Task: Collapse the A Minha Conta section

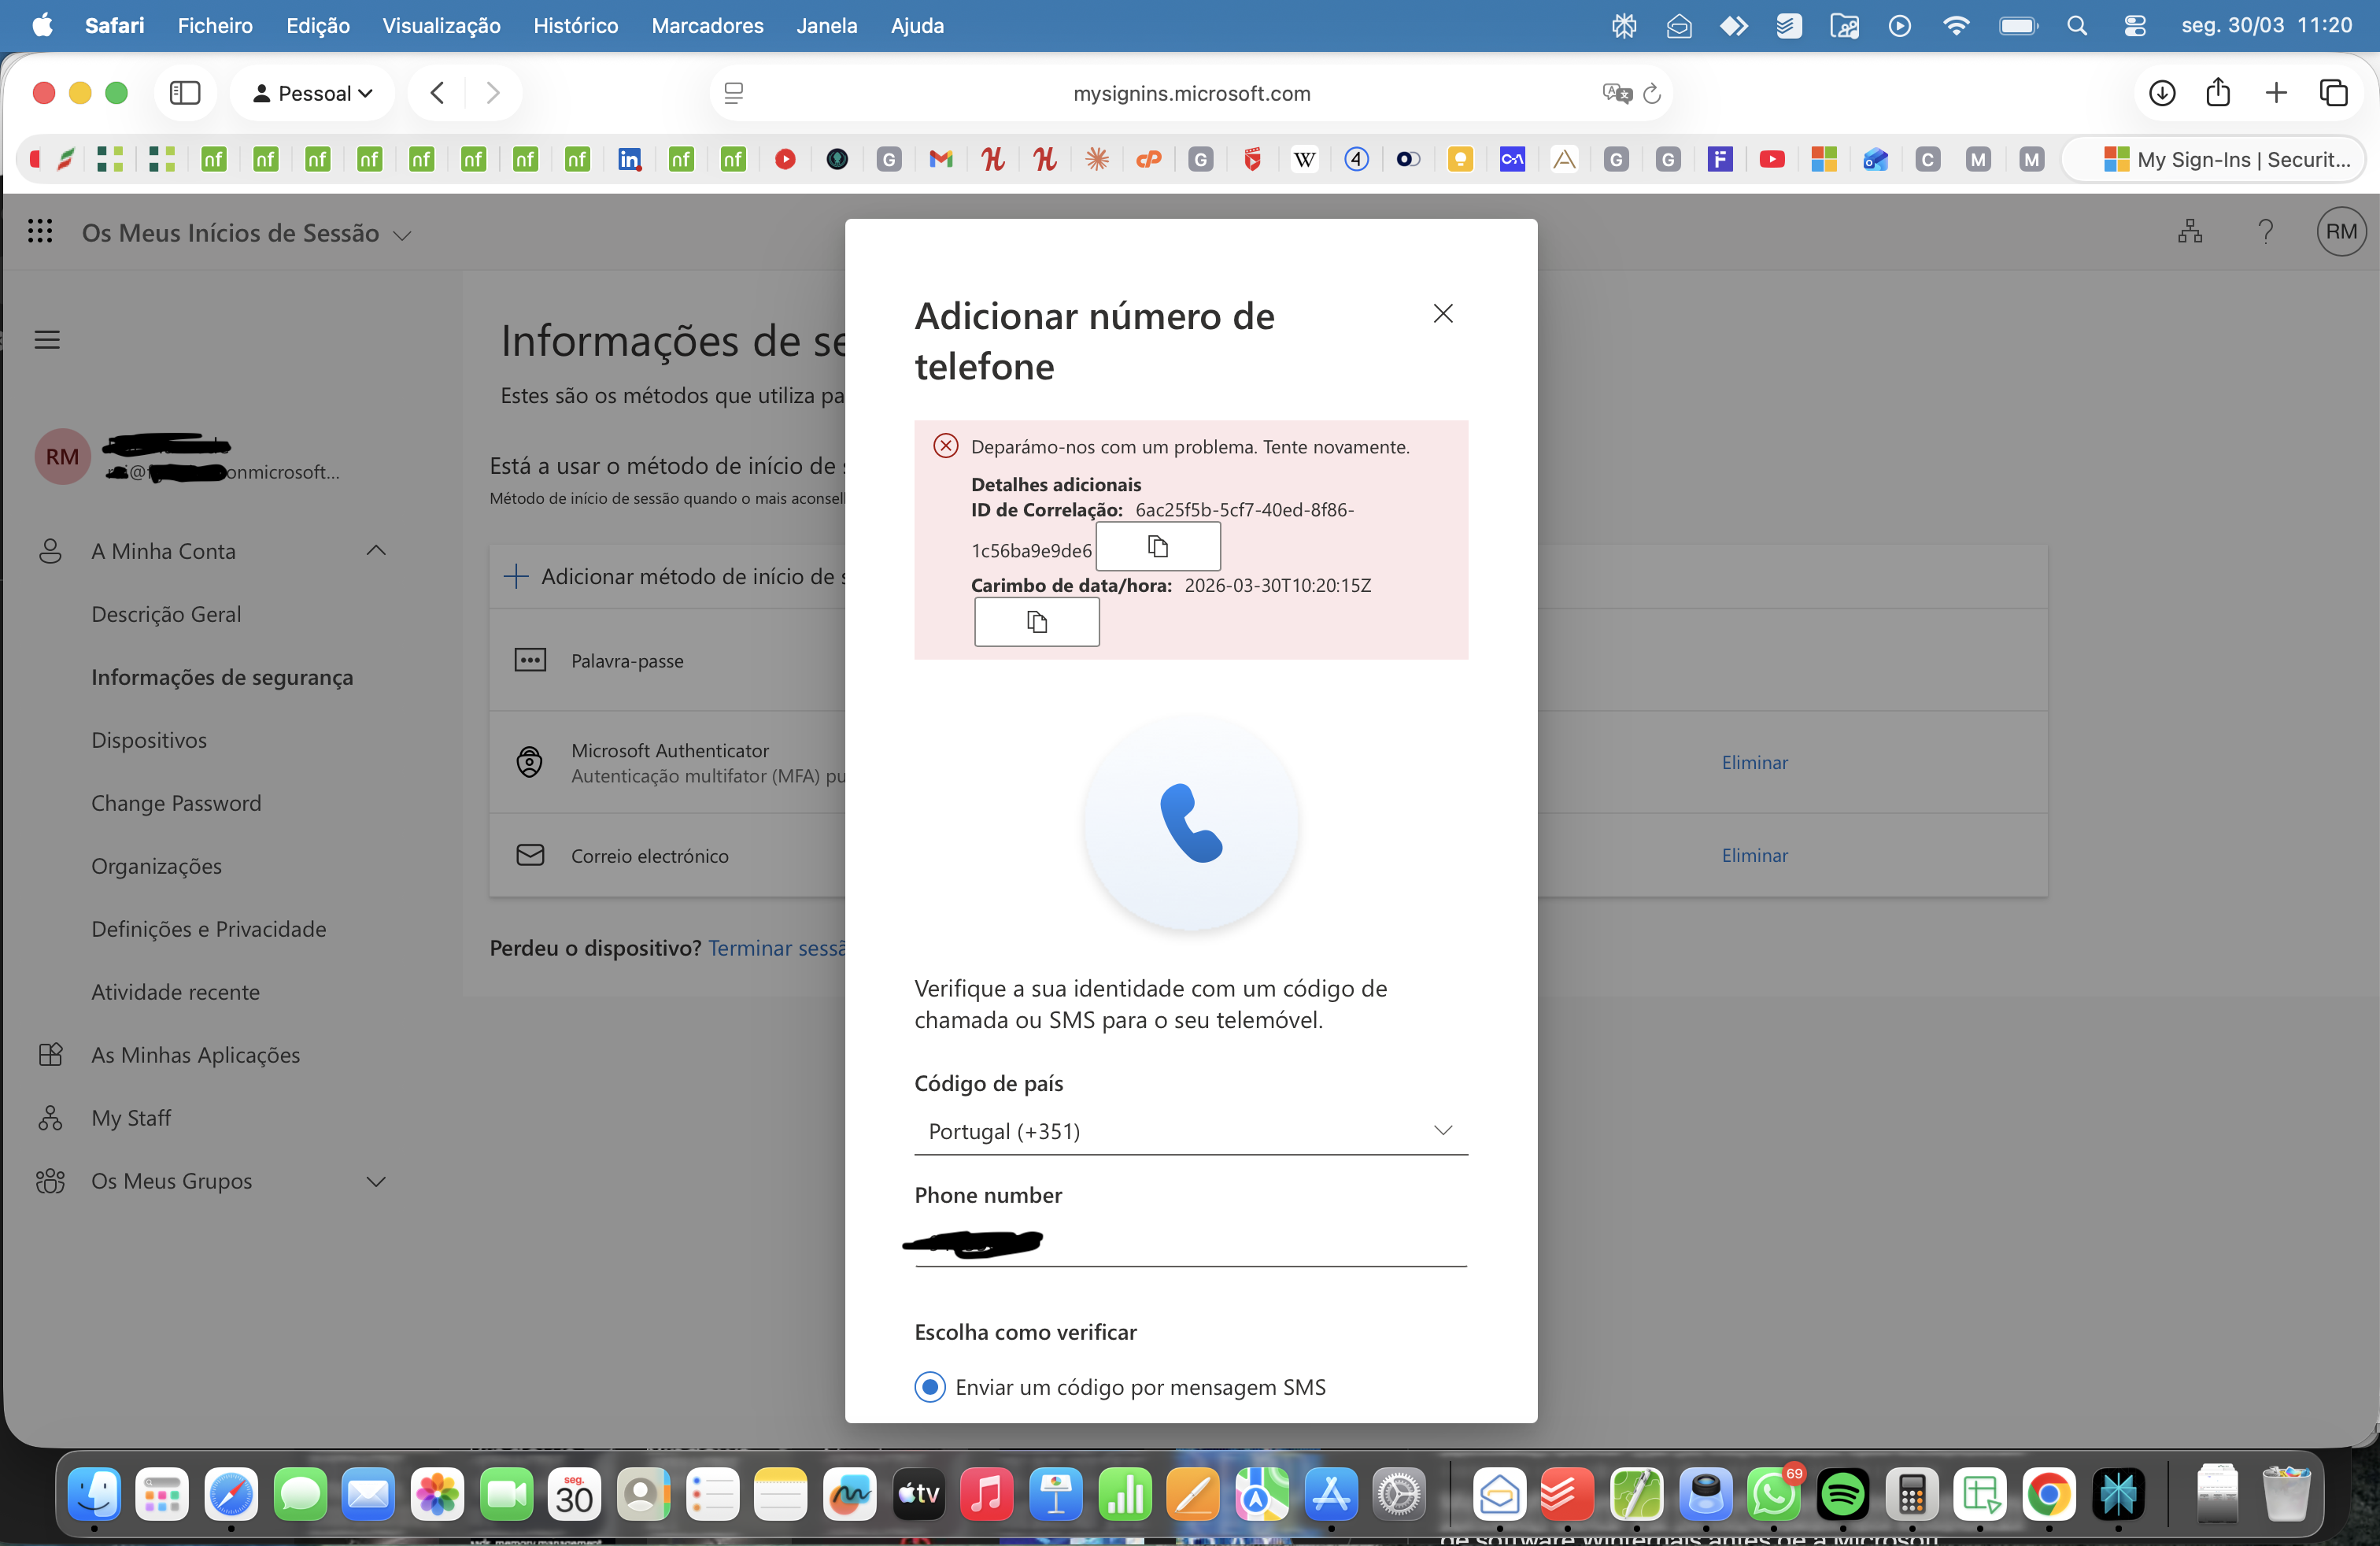Action: point(376,551)
